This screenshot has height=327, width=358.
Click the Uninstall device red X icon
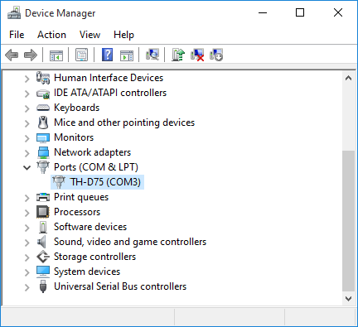point(197,55)
